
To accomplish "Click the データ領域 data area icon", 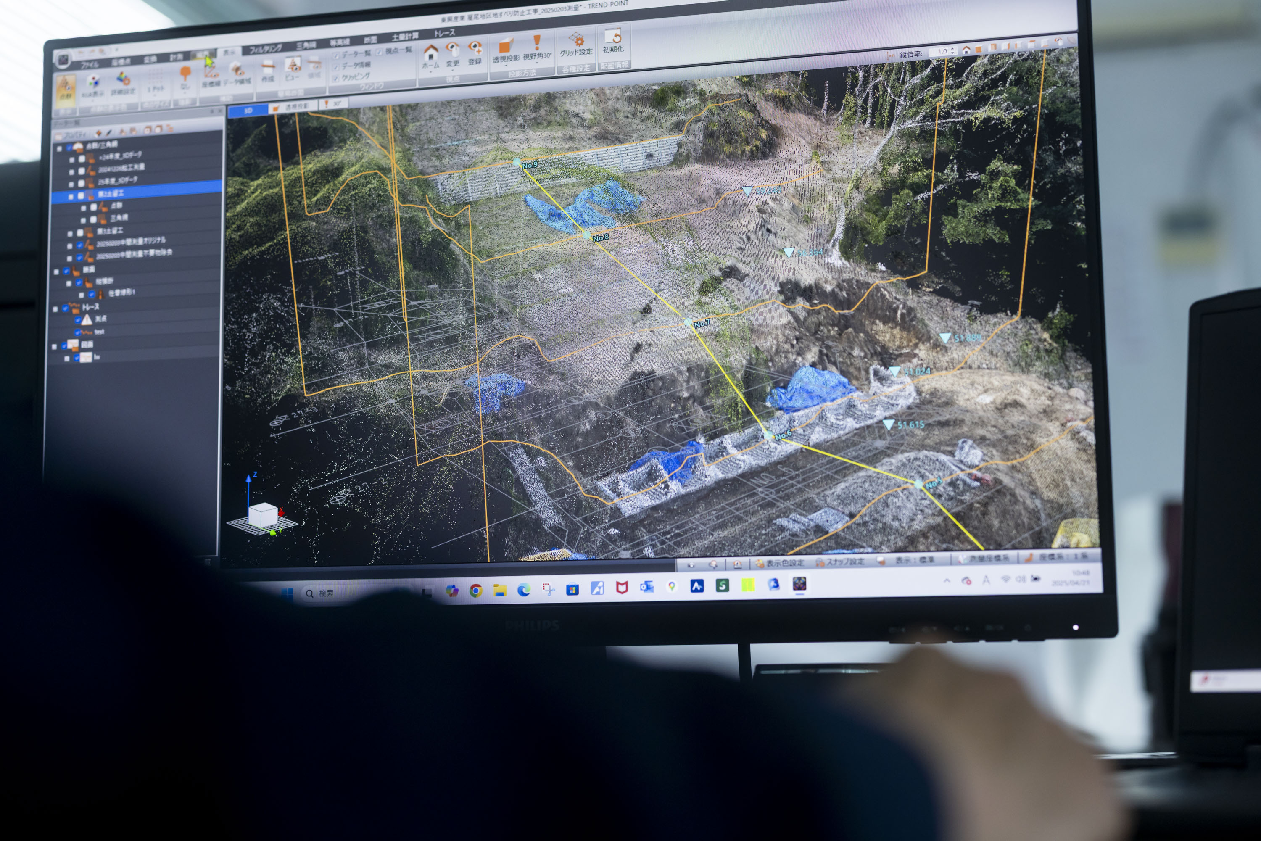I will click(237, 74).
